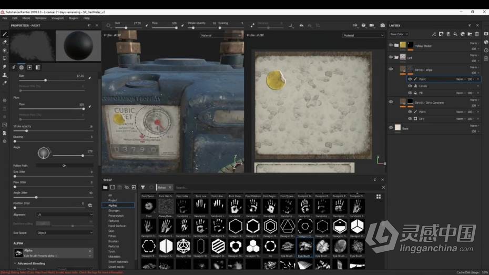This screenshot has height=275, width=489.
Task: Select the striped hexagon alpha thumbnail
Action: pos(218,246)
